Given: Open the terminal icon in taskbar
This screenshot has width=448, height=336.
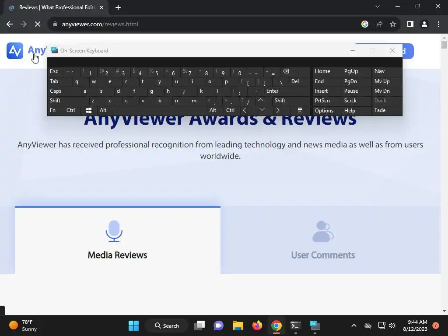Looking at the screenshot, I should coord(295,325).
